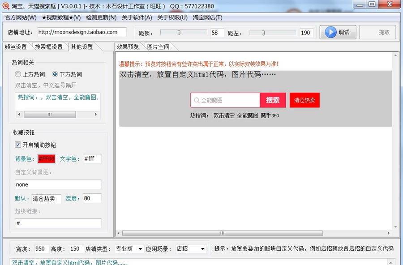Click the 超级链接 field showing #
The width and height of the screenshot is (403, 265).
(x=58, y=223)
